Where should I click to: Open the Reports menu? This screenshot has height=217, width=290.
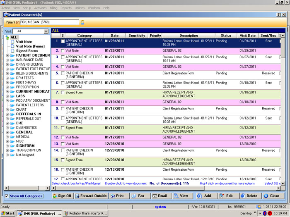(66, 8)
